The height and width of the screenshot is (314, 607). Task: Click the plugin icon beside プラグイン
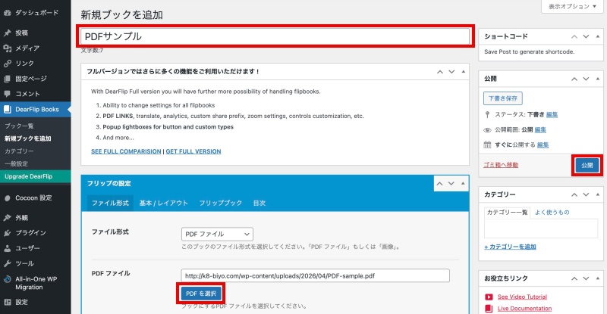(x=7, y=232)
